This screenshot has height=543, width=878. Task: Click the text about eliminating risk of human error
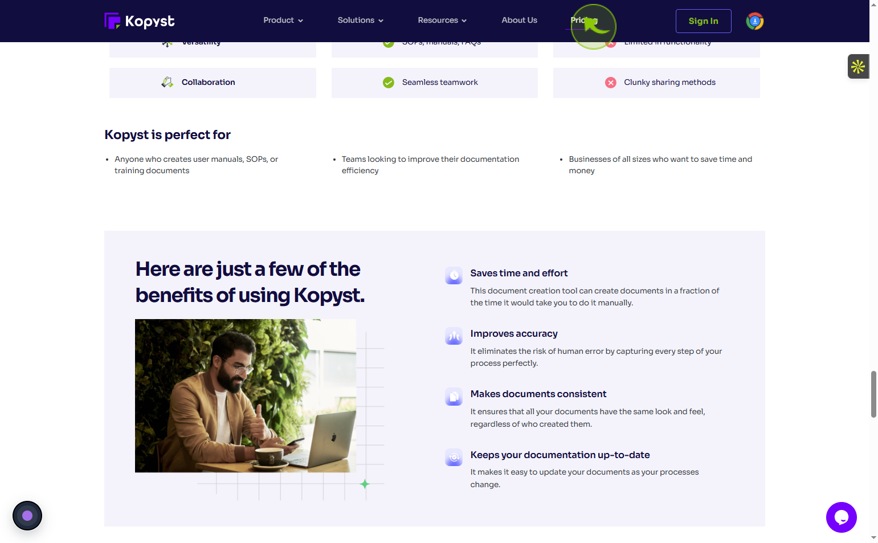tap(596, 357)
